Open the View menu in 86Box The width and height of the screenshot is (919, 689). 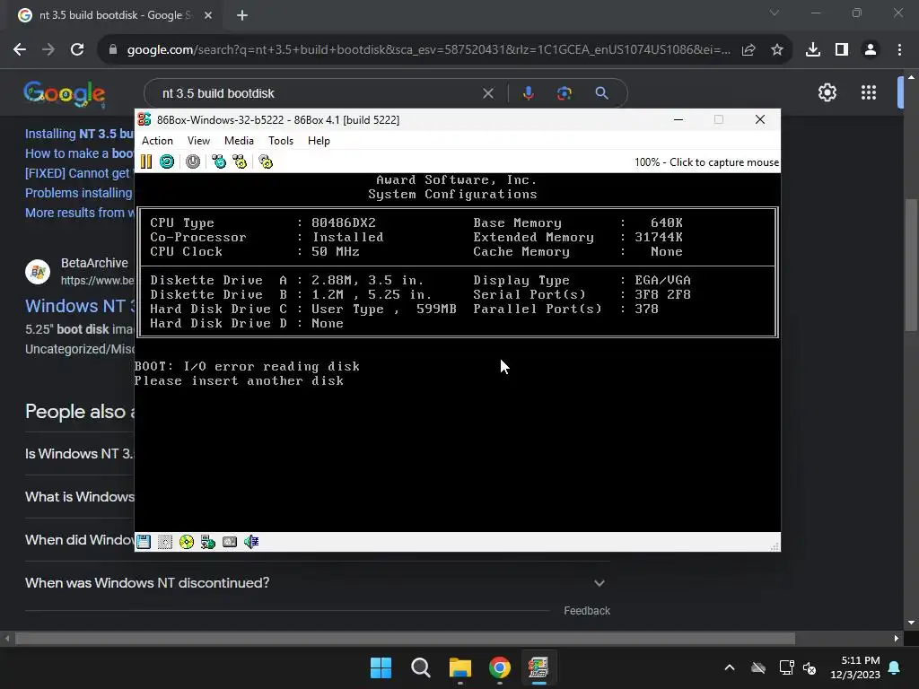click(x=198, y=141)
